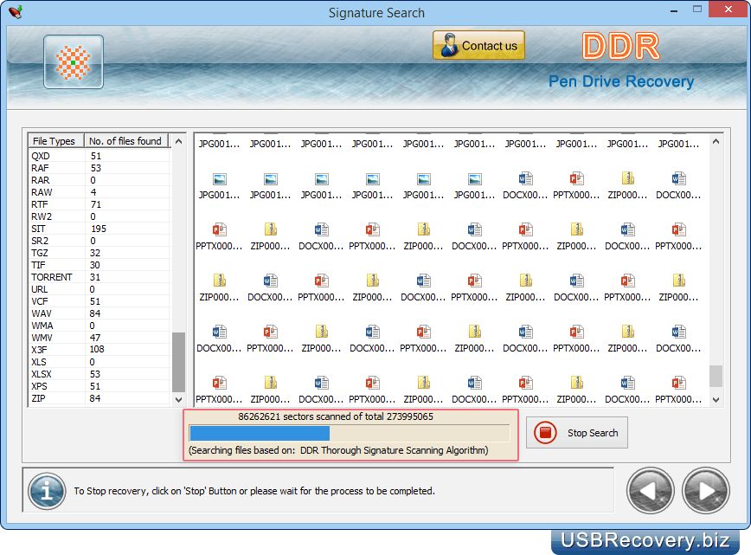Click the title bar application icon
The height and width of the screenshot is (555, 751).
(16, 11)
